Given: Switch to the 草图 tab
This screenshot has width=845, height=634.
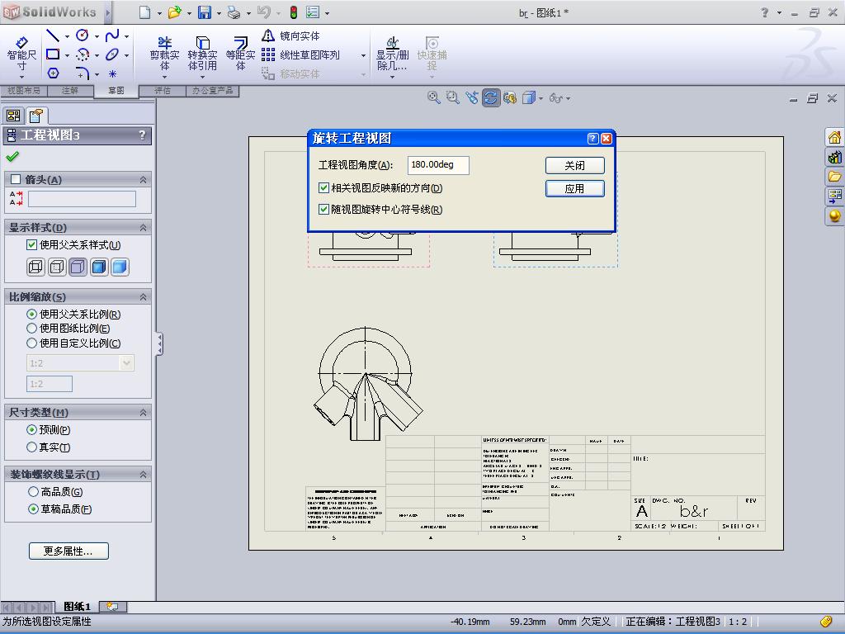Looking at the screenshot, I should 116,91.
